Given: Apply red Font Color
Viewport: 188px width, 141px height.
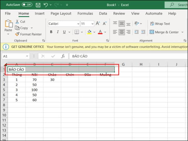Looking at the screenshot, I should tap(100, 32).
